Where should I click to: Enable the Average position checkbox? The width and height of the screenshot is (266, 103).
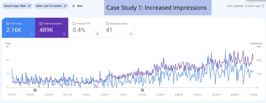pos(107,24)
